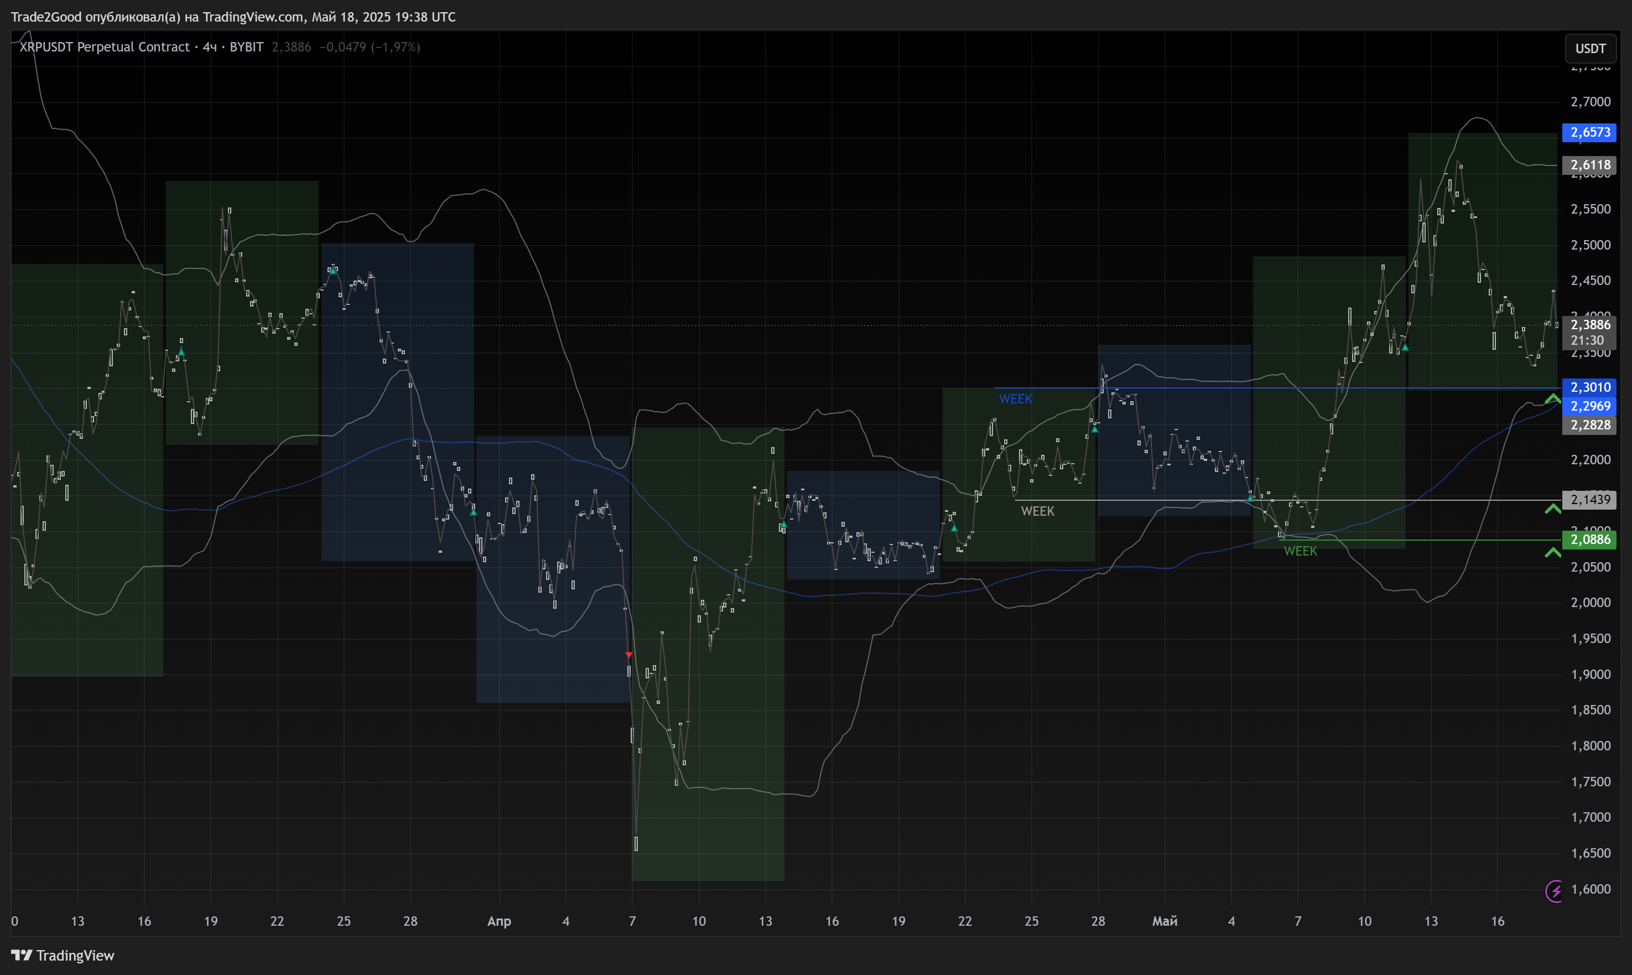Click the TradingView logo at bottom left
1632x975 pixels.
[x=63, y=955]
